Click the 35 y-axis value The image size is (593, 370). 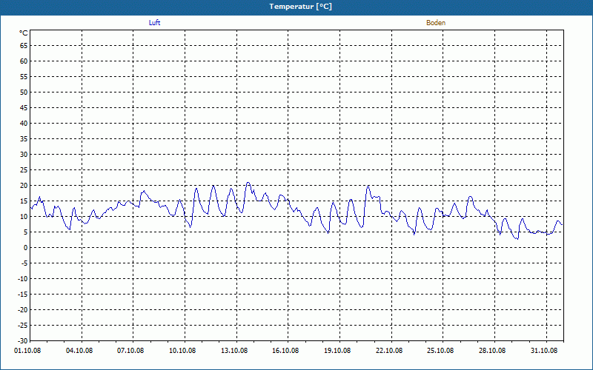pos(24,139)
